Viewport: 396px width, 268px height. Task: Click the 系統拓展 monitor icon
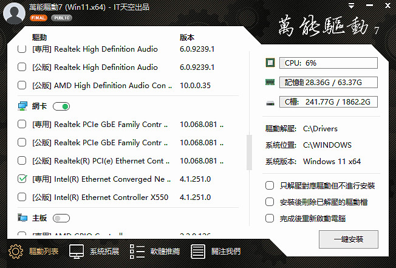point(77,252)
